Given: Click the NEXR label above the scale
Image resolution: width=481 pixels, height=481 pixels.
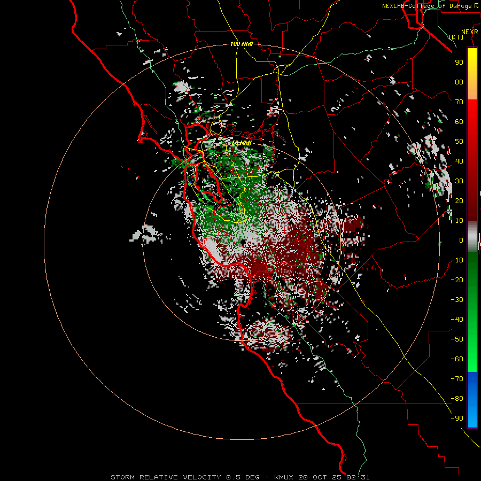Looking at the screenshot, I should [x=470, y=32].
